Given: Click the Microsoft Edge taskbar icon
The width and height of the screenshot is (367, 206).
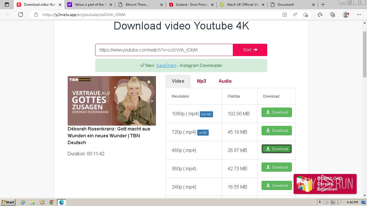Looking at the screenshot, I should (62, 202).
